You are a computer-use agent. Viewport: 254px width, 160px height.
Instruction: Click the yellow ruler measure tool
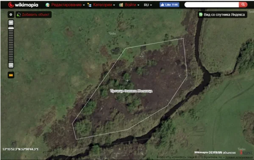[x=11, y=75]
